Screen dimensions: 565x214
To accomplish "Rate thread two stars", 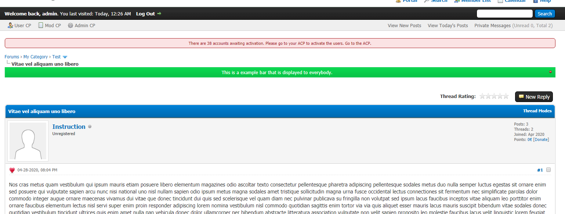I will 488,96.
